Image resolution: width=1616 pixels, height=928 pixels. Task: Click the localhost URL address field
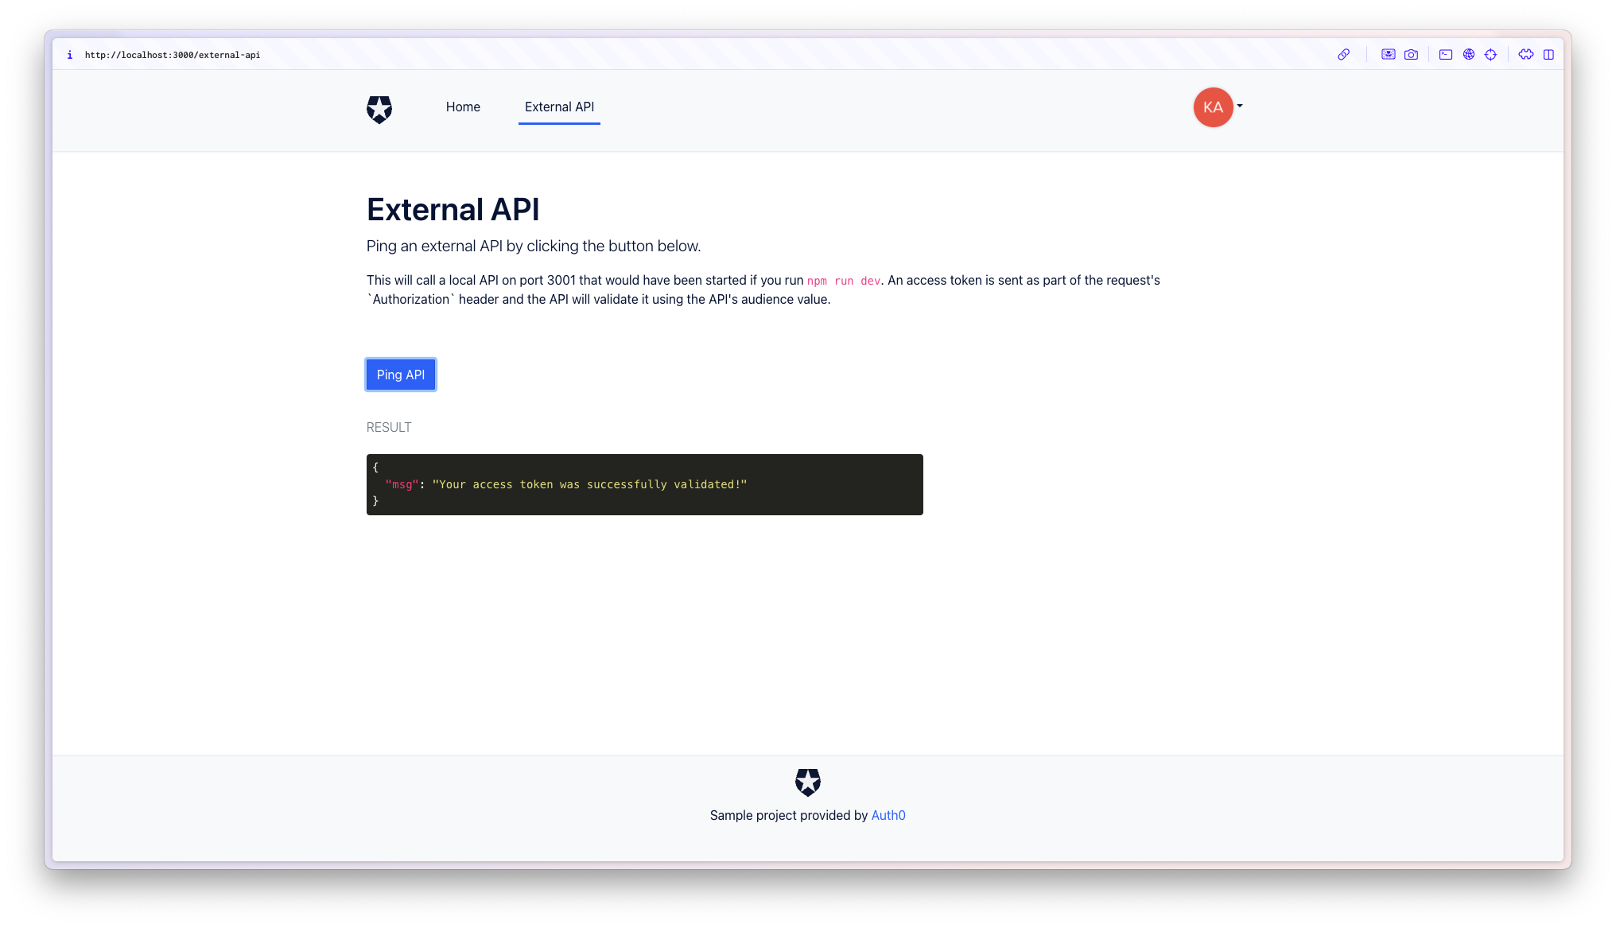(173, 55)
